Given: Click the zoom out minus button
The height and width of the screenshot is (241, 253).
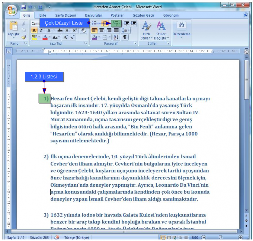Looking at the screenshot, I should coord(204,238).
